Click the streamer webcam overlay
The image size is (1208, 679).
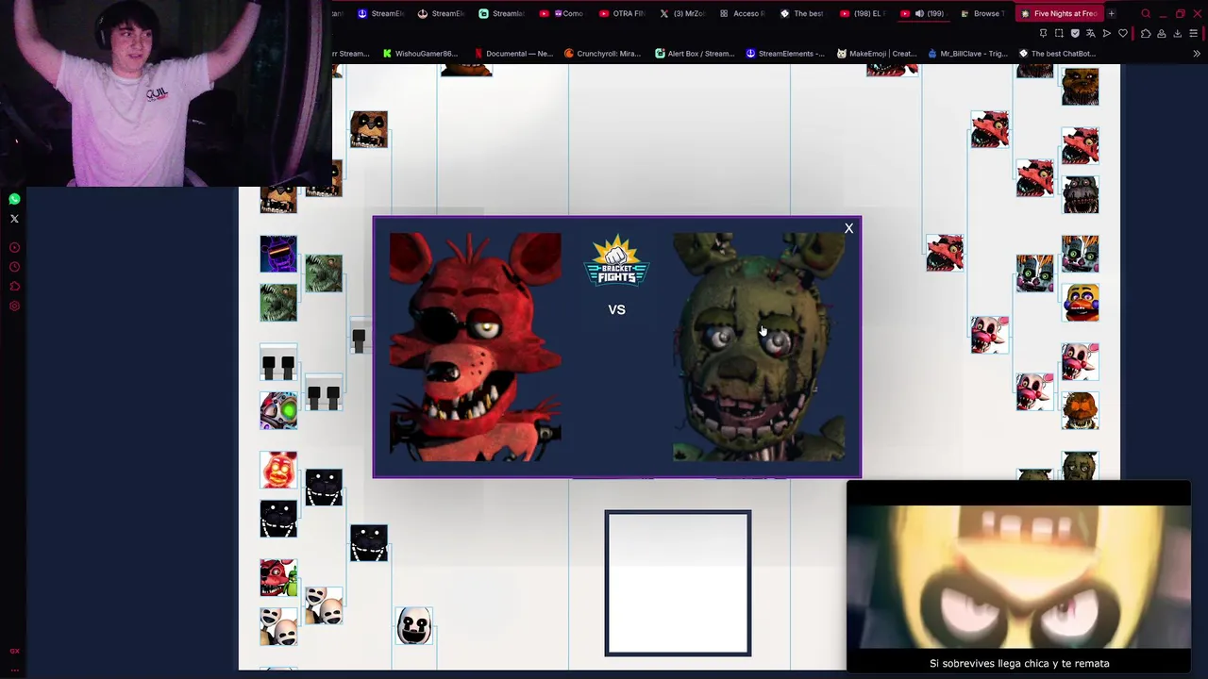pyautogui.click(x=166, y=92)
